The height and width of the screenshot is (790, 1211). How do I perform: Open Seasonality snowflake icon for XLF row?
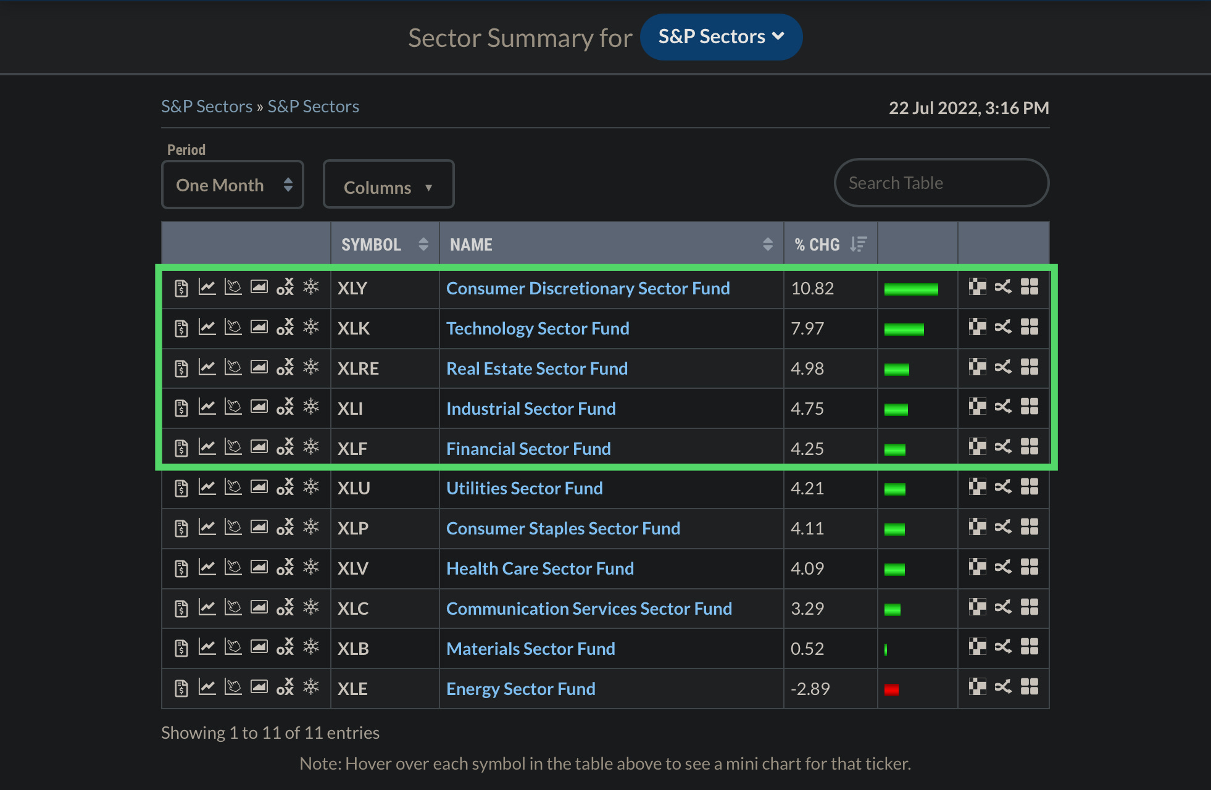pyautogui.click(x=311, y=447)
